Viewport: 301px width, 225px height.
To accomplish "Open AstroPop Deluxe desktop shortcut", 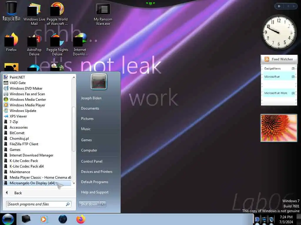I will click(34, 45).
